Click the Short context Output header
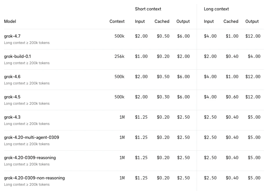This screenshot has height=195, width=268. tap(183, 21)
